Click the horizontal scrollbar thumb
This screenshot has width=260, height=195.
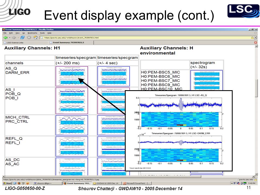[x=103, y=177]
